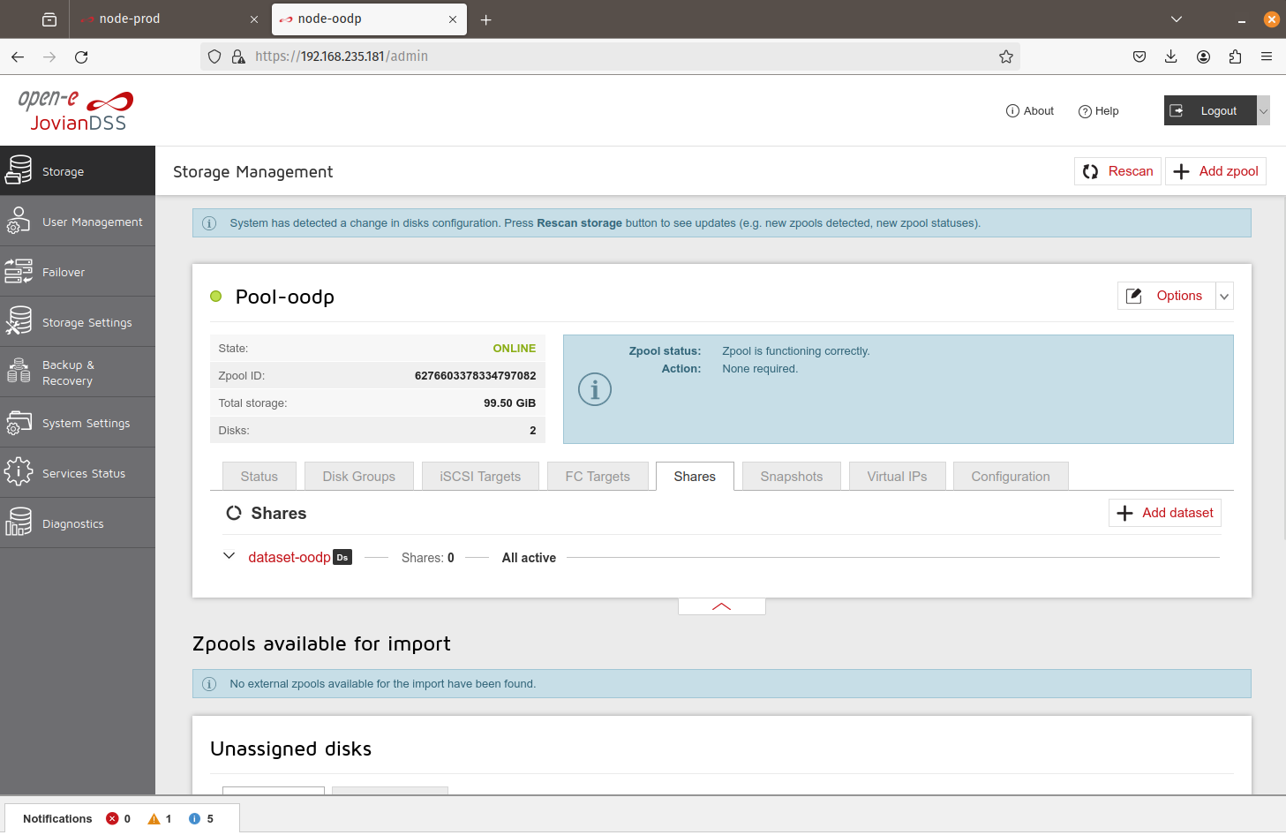Viewport: 1286px width, 835px height.
Task: Click the Logout button
Action: [1209, 110]
